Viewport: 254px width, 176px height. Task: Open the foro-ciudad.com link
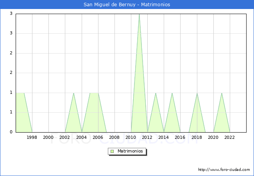[224, 169]
